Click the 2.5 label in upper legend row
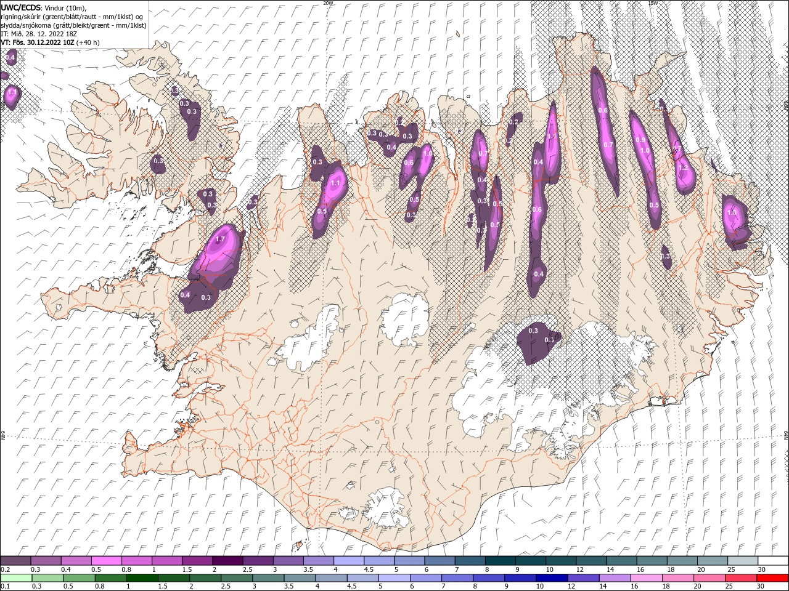789x591 pixels. point(247,569)
